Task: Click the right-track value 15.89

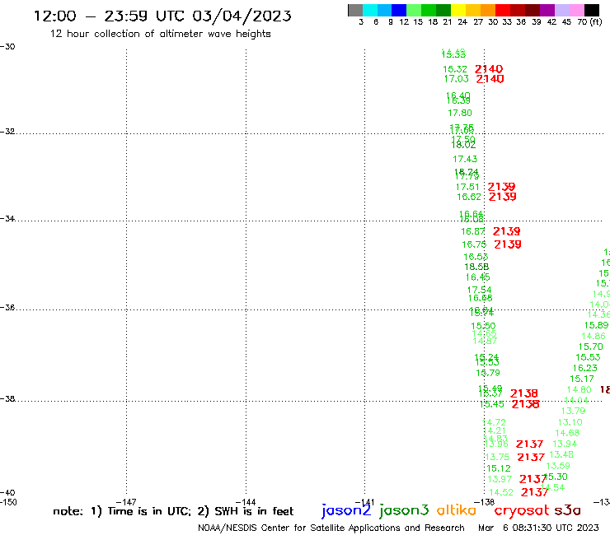Action: [596, 325]
